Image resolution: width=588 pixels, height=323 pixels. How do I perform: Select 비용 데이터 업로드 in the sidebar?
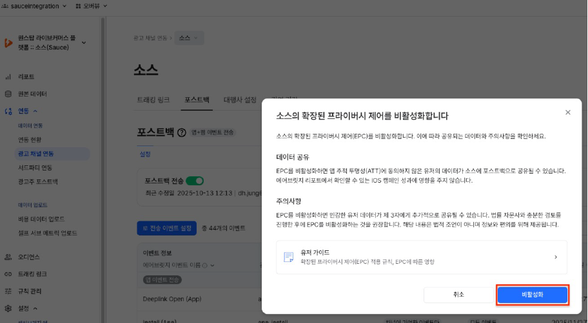[x=41, y=219]
